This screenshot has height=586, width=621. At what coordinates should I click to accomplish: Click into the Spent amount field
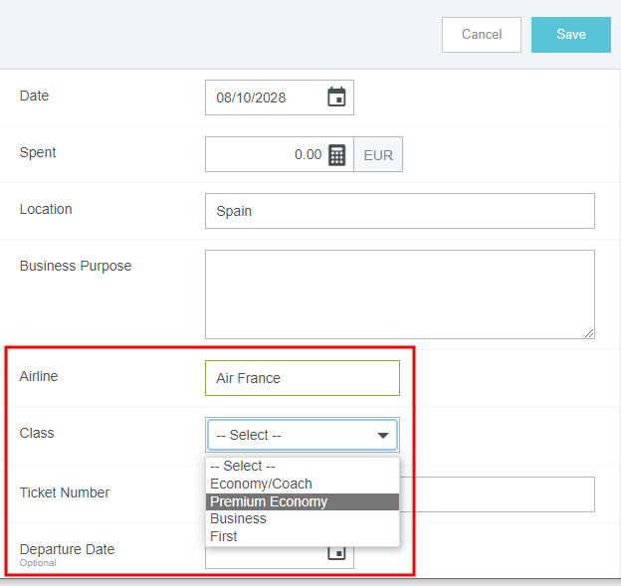click(x=267, y=155)
